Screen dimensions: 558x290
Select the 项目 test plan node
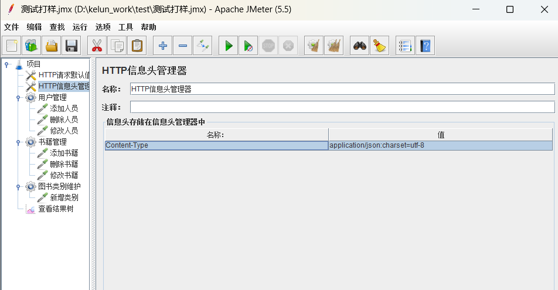[x=33, y=64]
